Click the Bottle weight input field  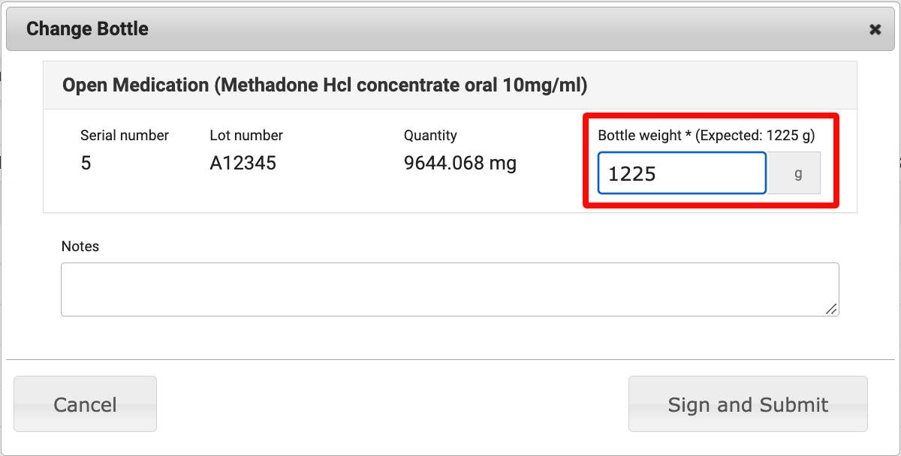point(681,173)
